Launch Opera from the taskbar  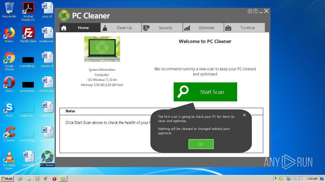pos(54,179)
